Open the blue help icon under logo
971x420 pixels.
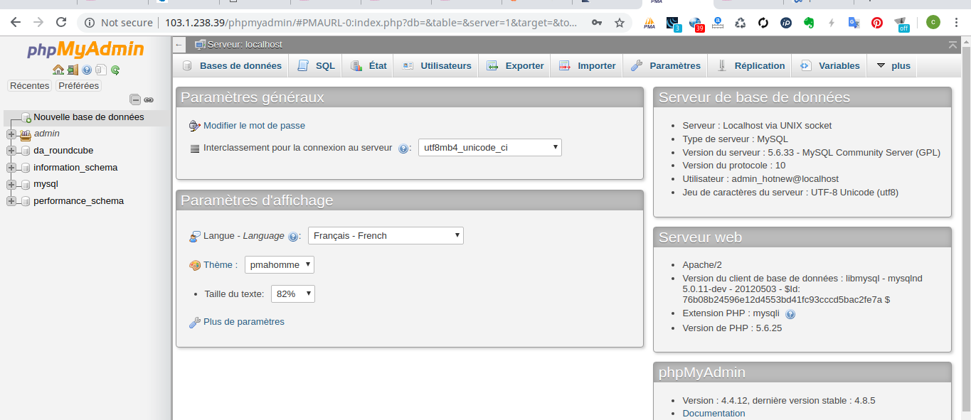point(87,70)
